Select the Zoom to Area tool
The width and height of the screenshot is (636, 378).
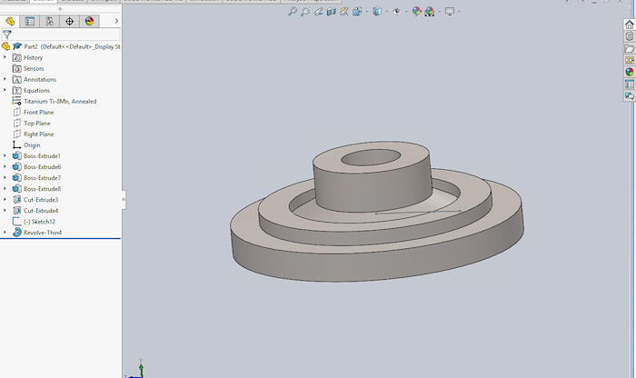pos(305,12)
